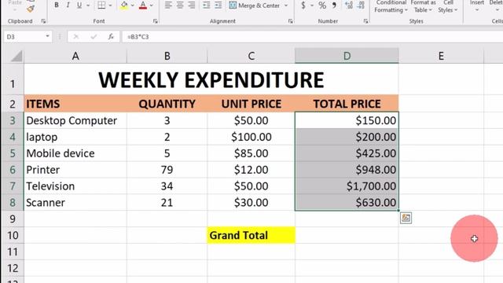Toggle Bold formatting
Viewport: 503px width, 283px height.
[57, 6]
